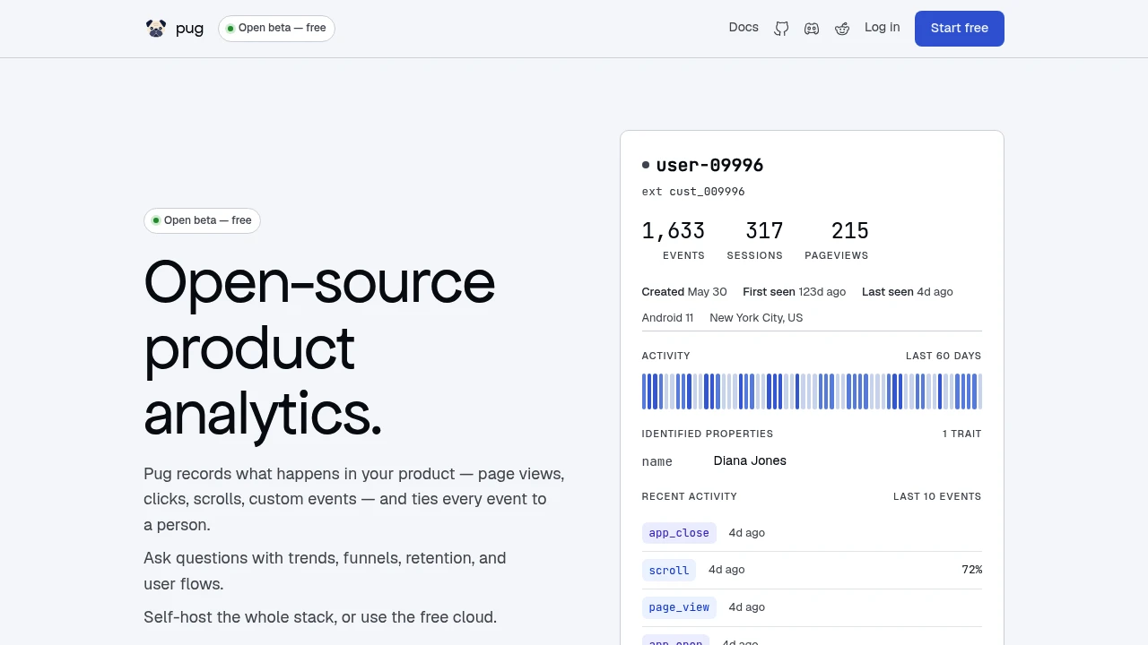1148x645 pixels.
Task: Click the 1 TRAIT label
Action: [961, 434]
